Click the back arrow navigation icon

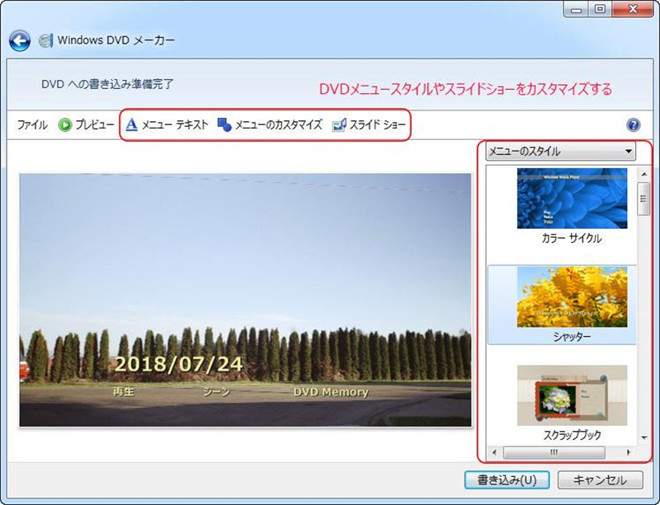point(18,40)
